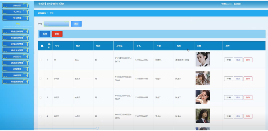Click 删除 in the 姓名6 row

tap(248, 116)
